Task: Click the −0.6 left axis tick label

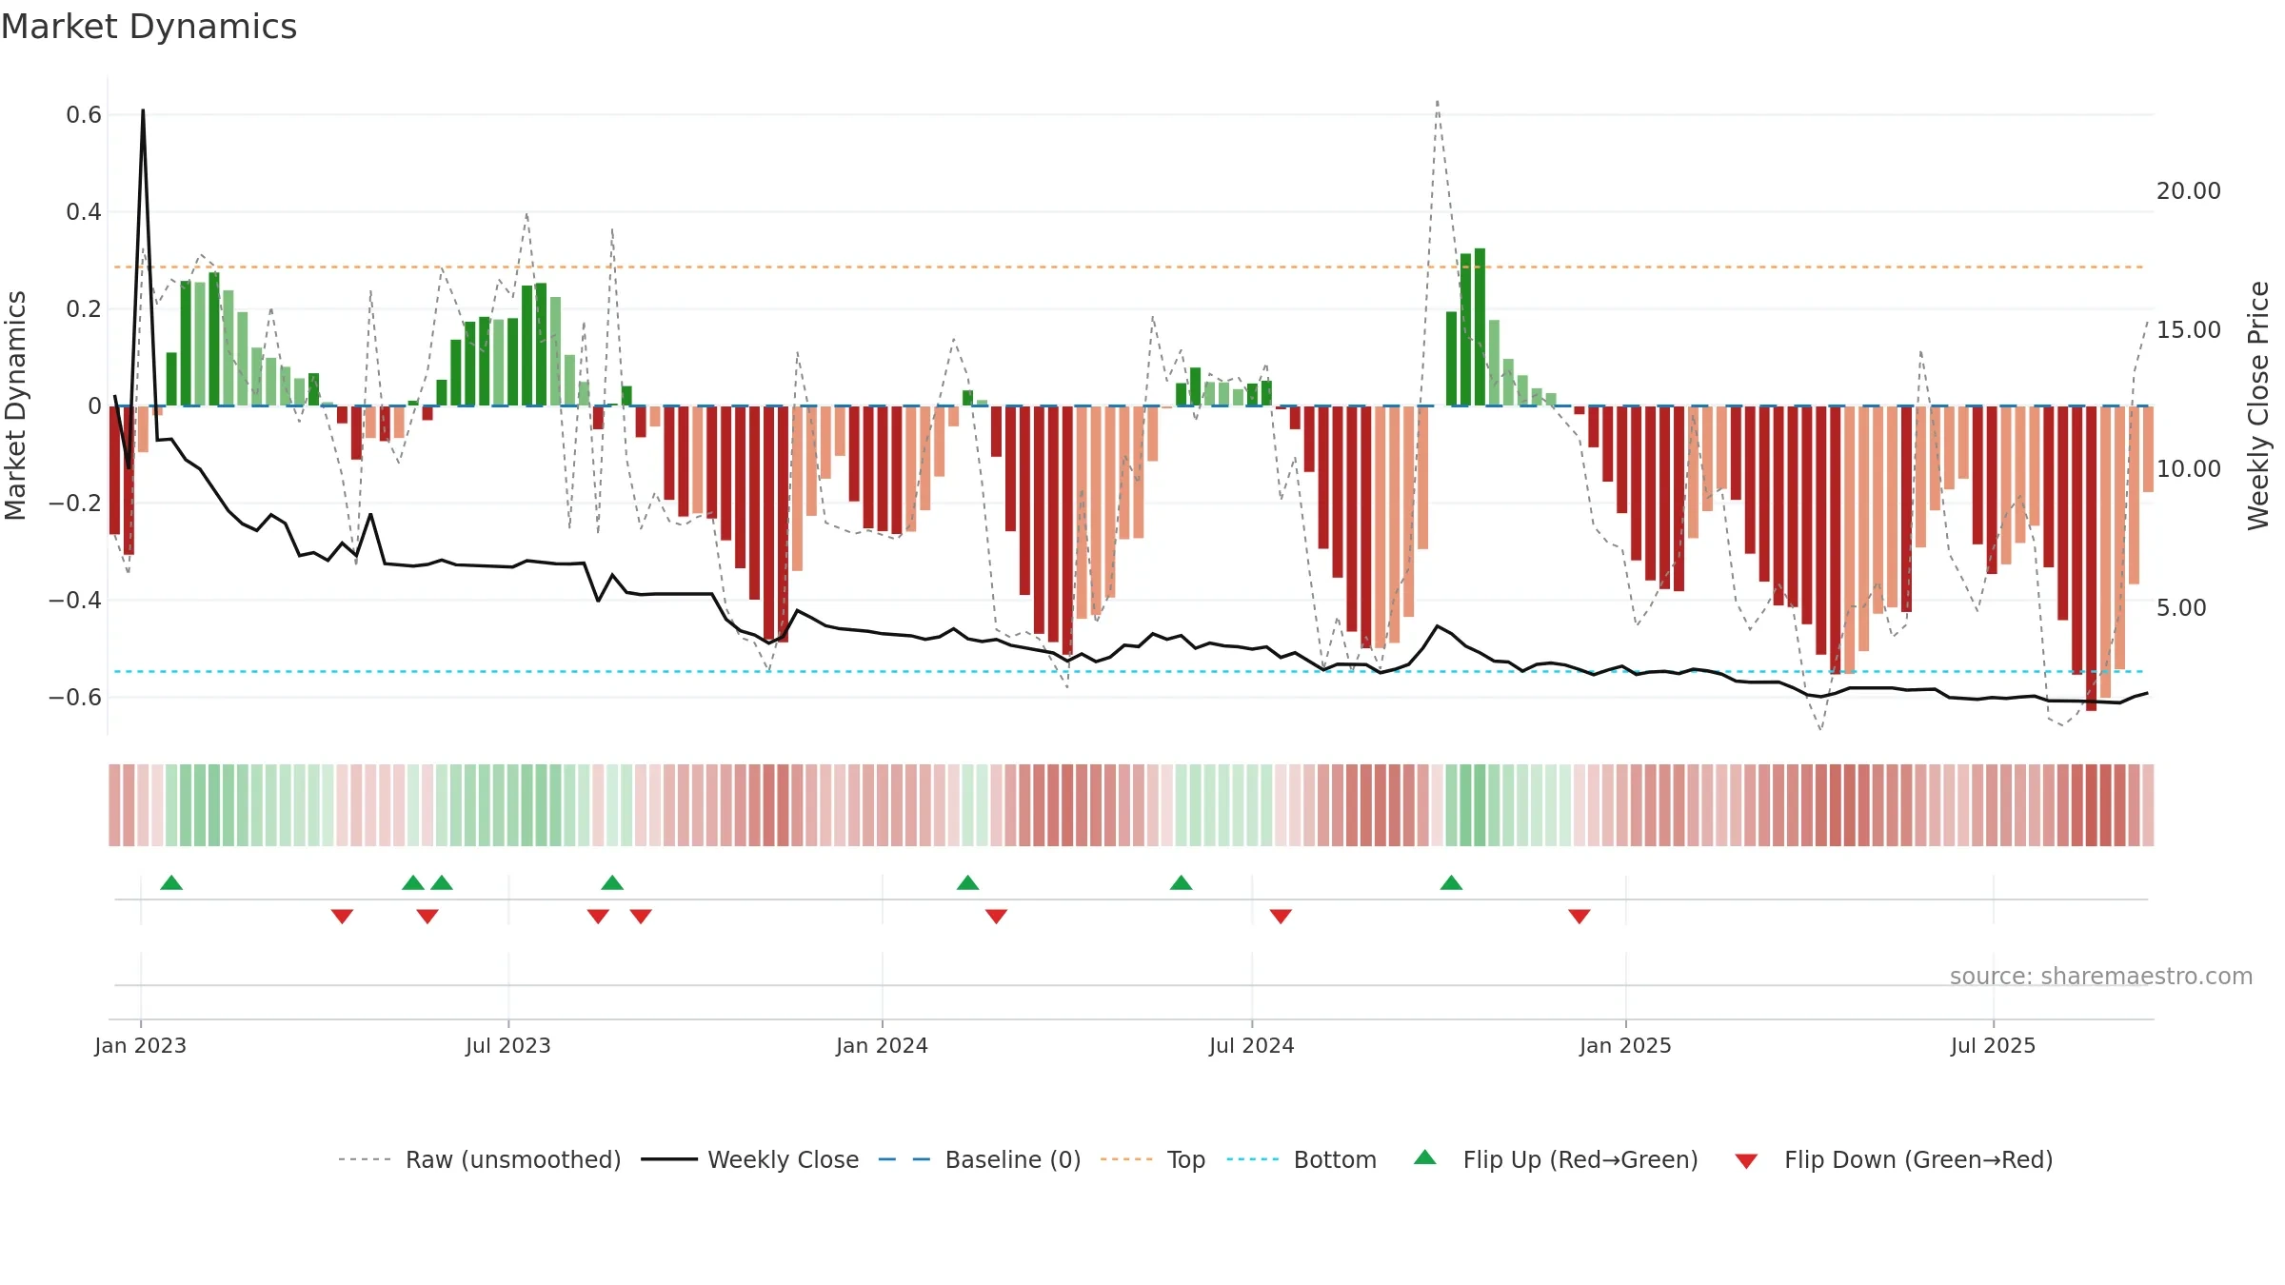Action: [x=75, y=698]
